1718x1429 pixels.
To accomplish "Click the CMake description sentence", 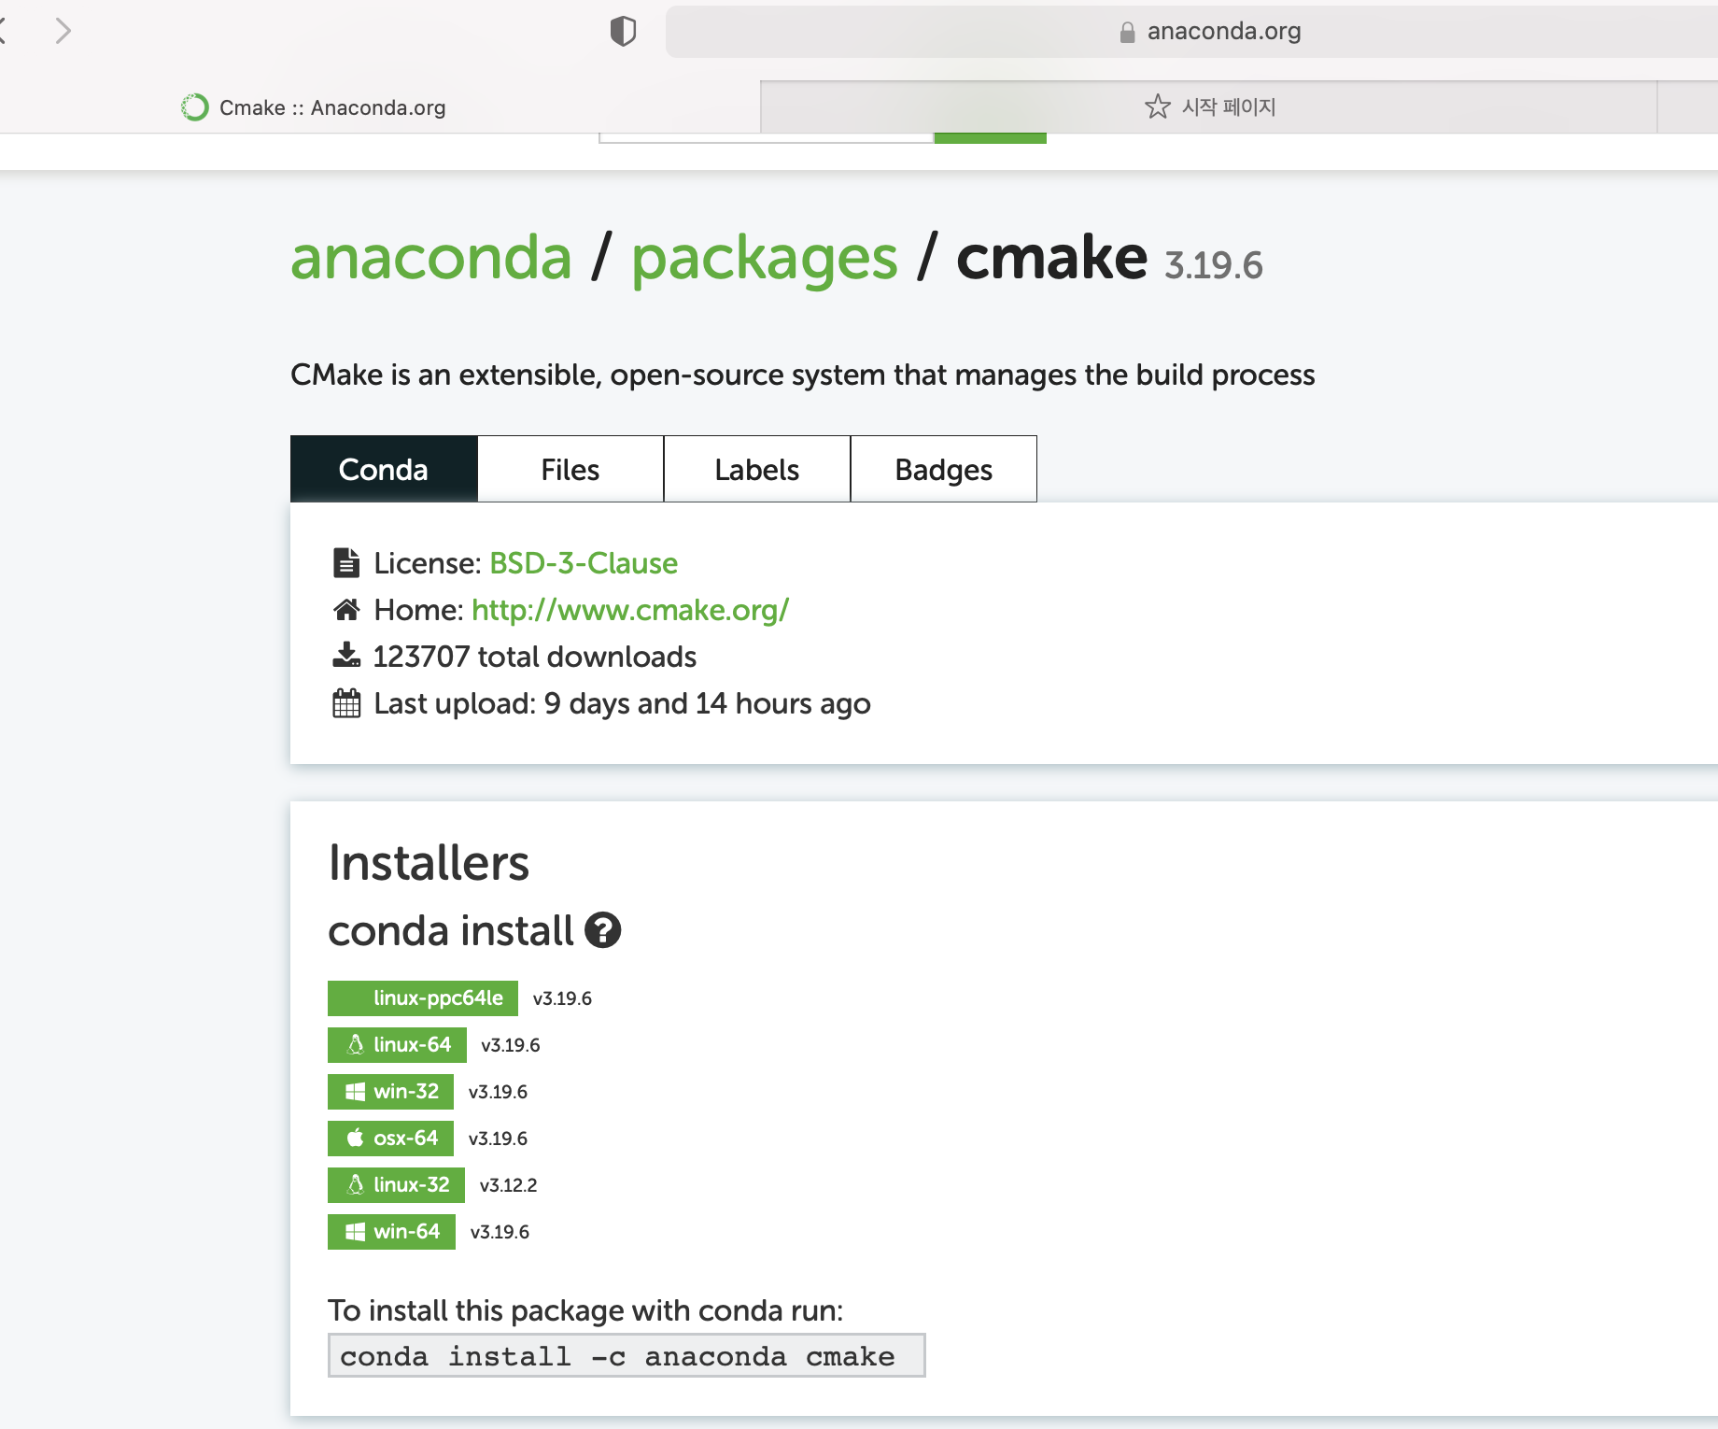I will pyautogui.click(x=802, y=375).
